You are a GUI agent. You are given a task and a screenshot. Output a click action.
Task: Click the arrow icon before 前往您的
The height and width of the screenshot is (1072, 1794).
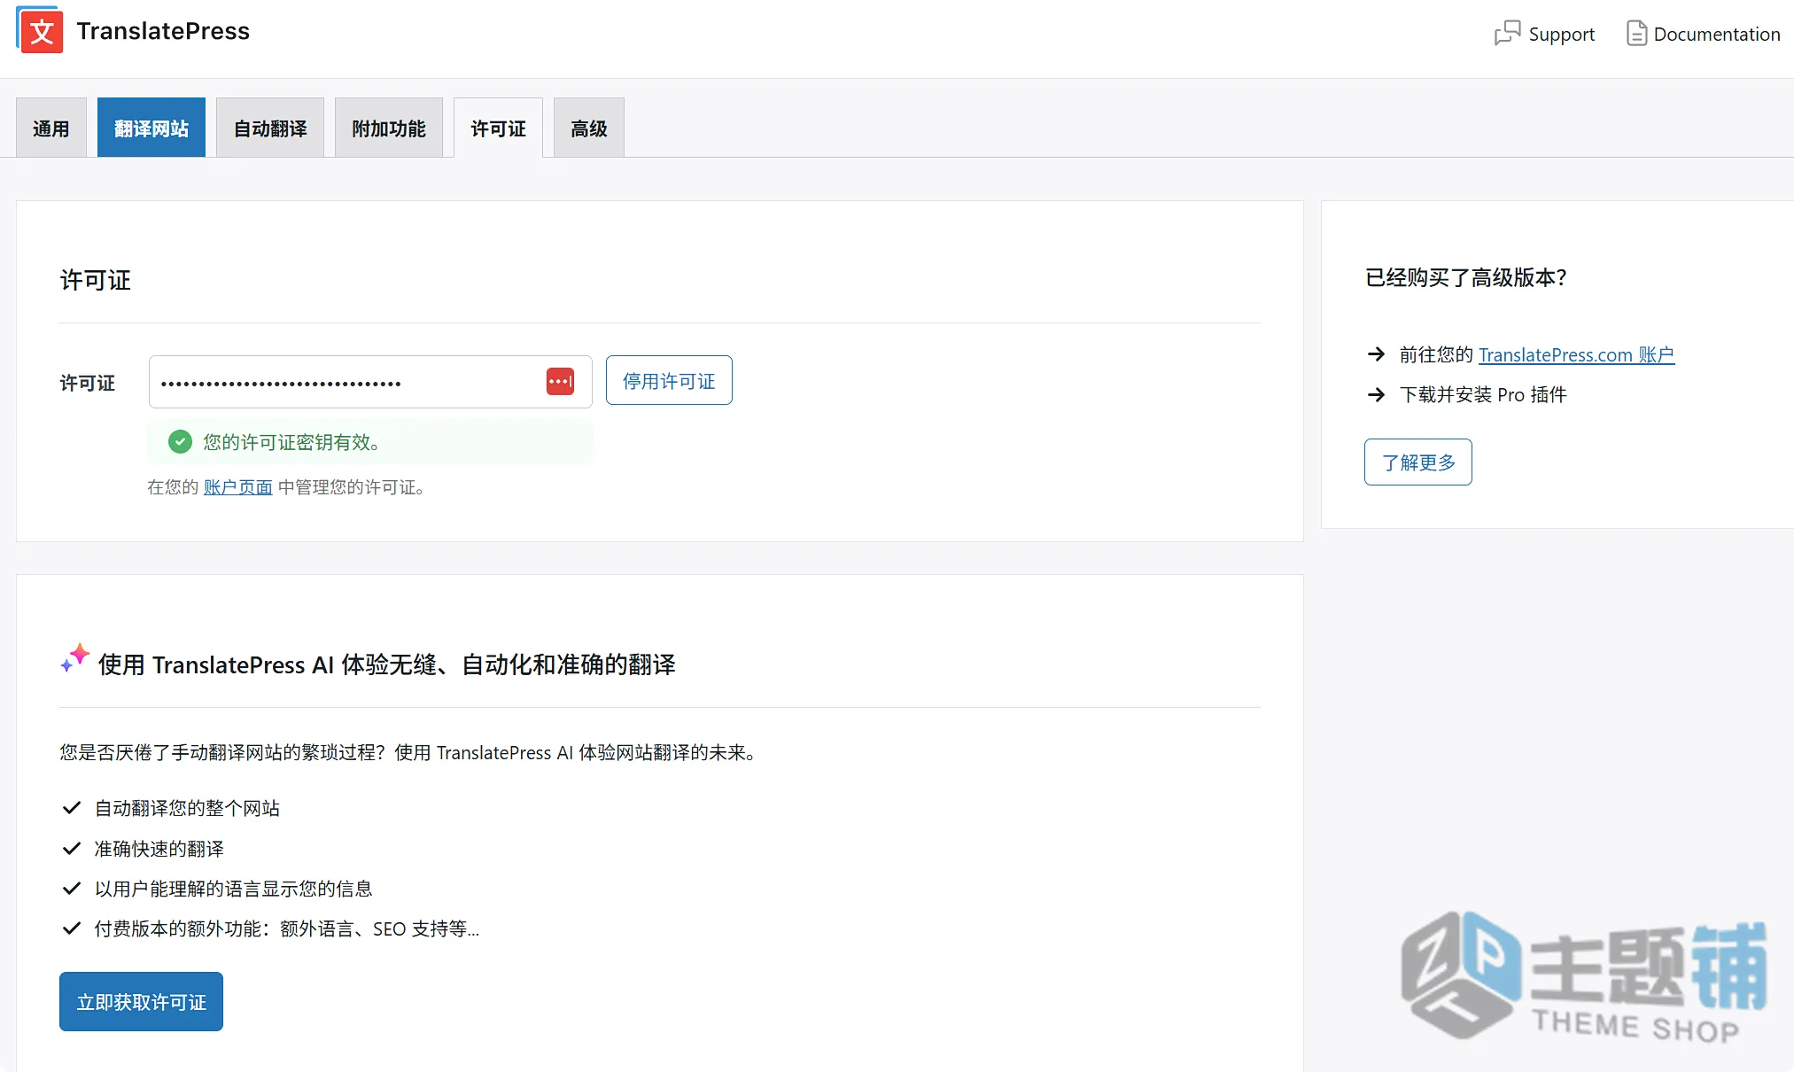tap(1376, 354)
